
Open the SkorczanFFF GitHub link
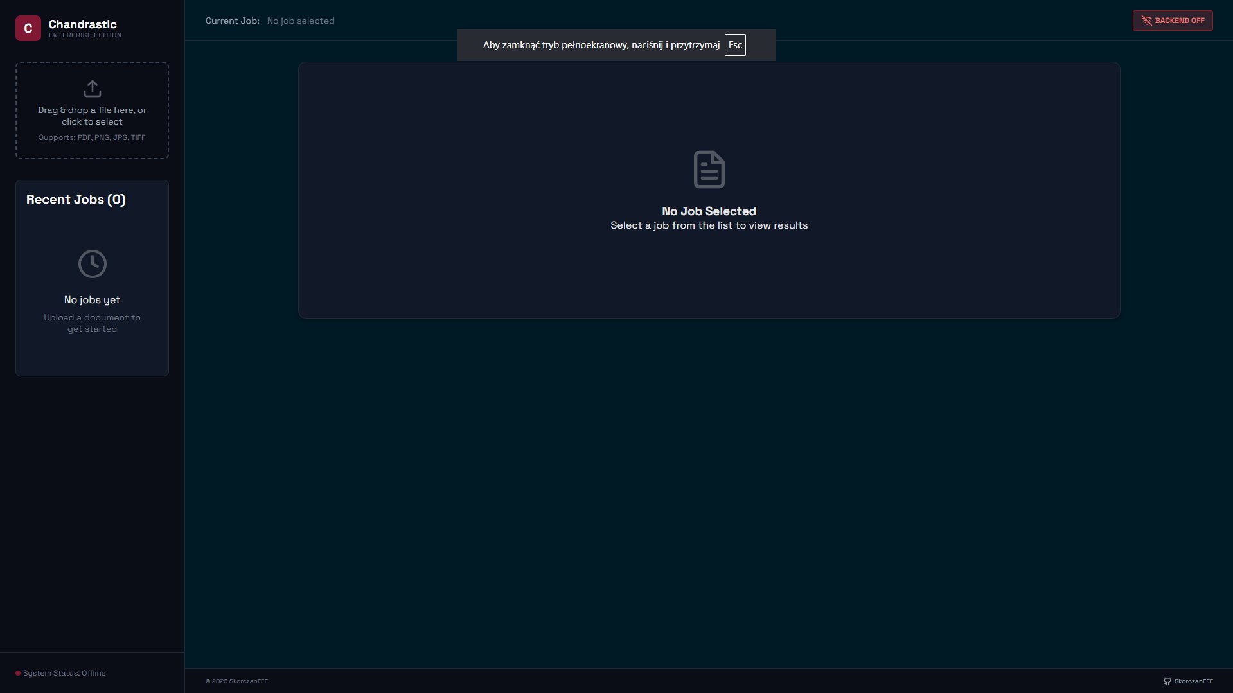pos(1188,681)
